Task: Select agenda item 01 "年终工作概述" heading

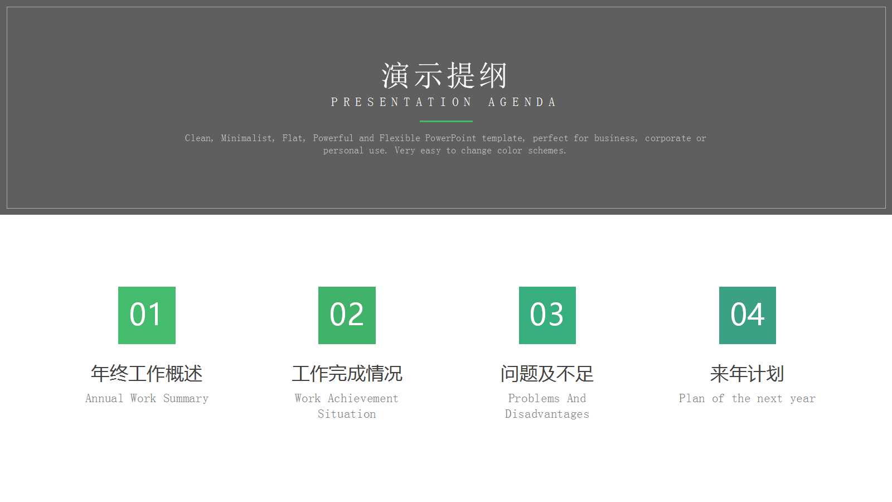Action: click(x=147, y=374)
